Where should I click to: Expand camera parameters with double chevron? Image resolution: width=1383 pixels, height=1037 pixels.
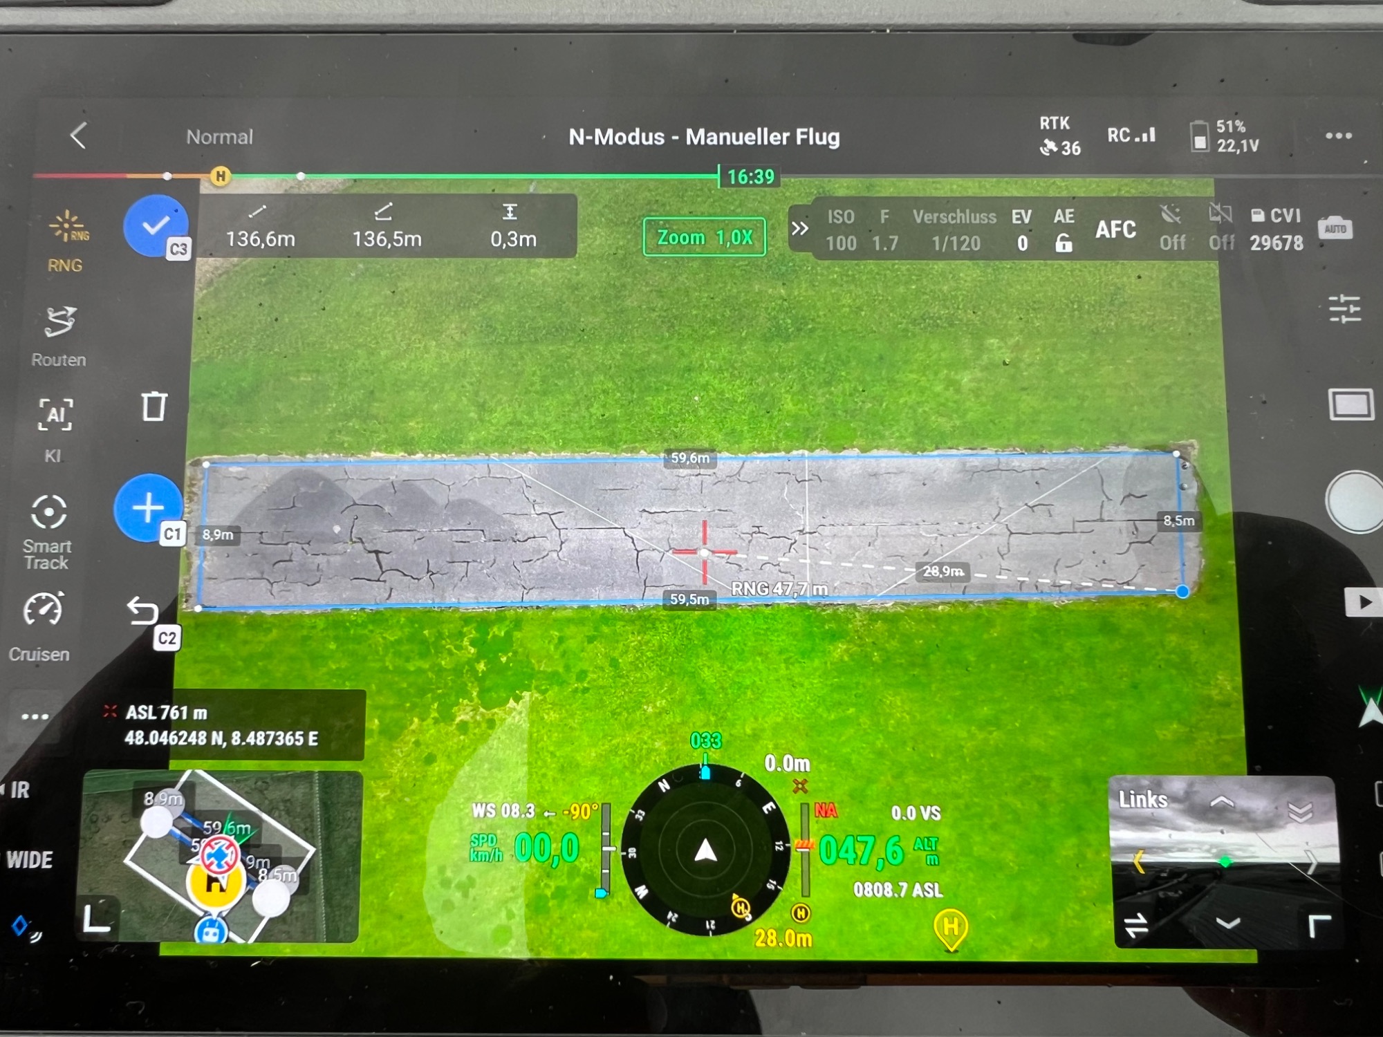coord(799,229)
